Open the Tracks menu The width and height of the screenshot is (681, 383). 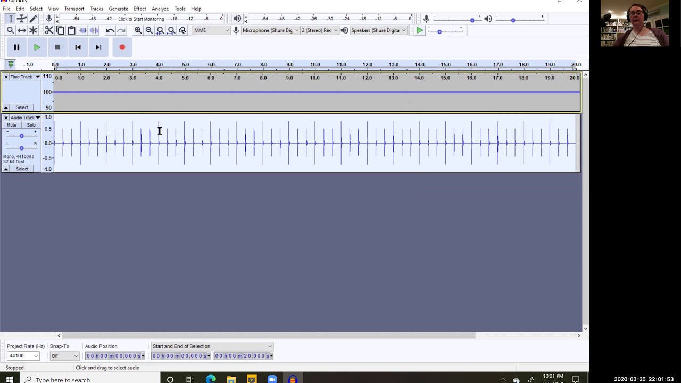[96, 9]
